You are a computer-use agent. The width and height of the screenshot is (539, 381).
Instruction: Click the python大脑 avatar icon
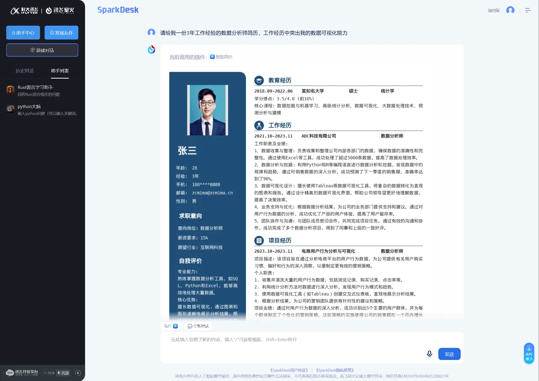tap(11, 109)
